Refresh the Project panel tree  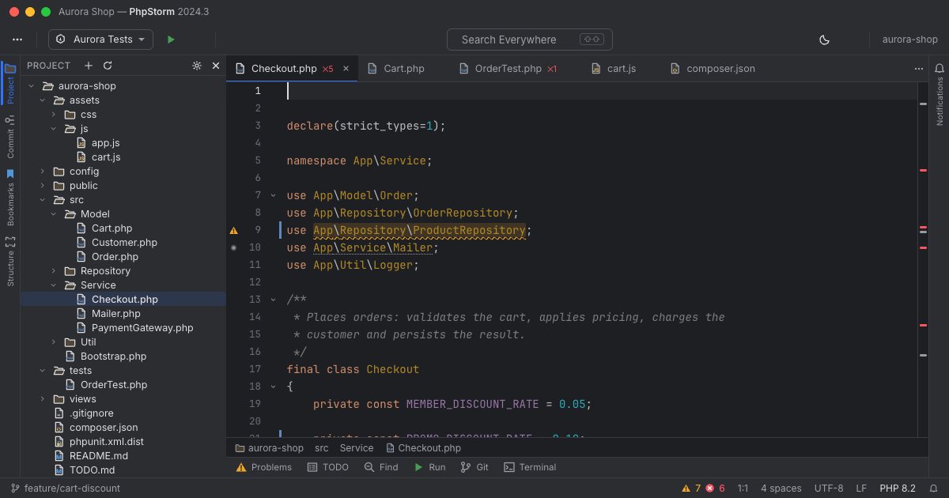(108, 66)
